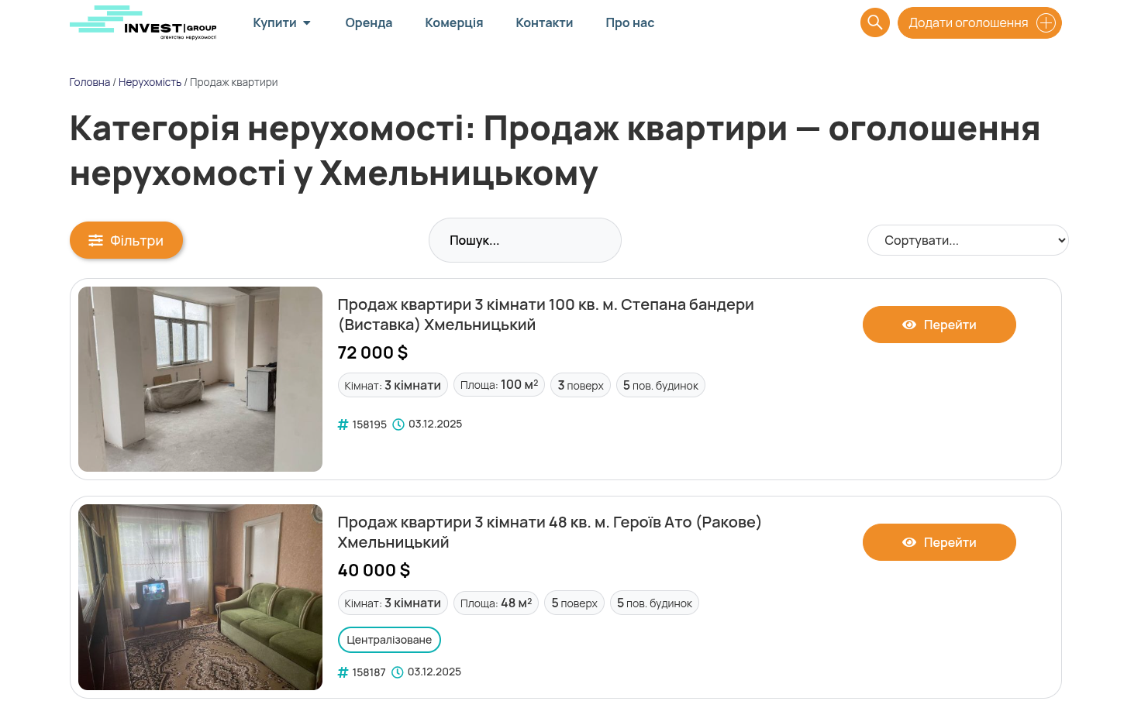Go to the Комерція section
The height and width of the screenshot is (701, 1148).
(x=453, y=22)
